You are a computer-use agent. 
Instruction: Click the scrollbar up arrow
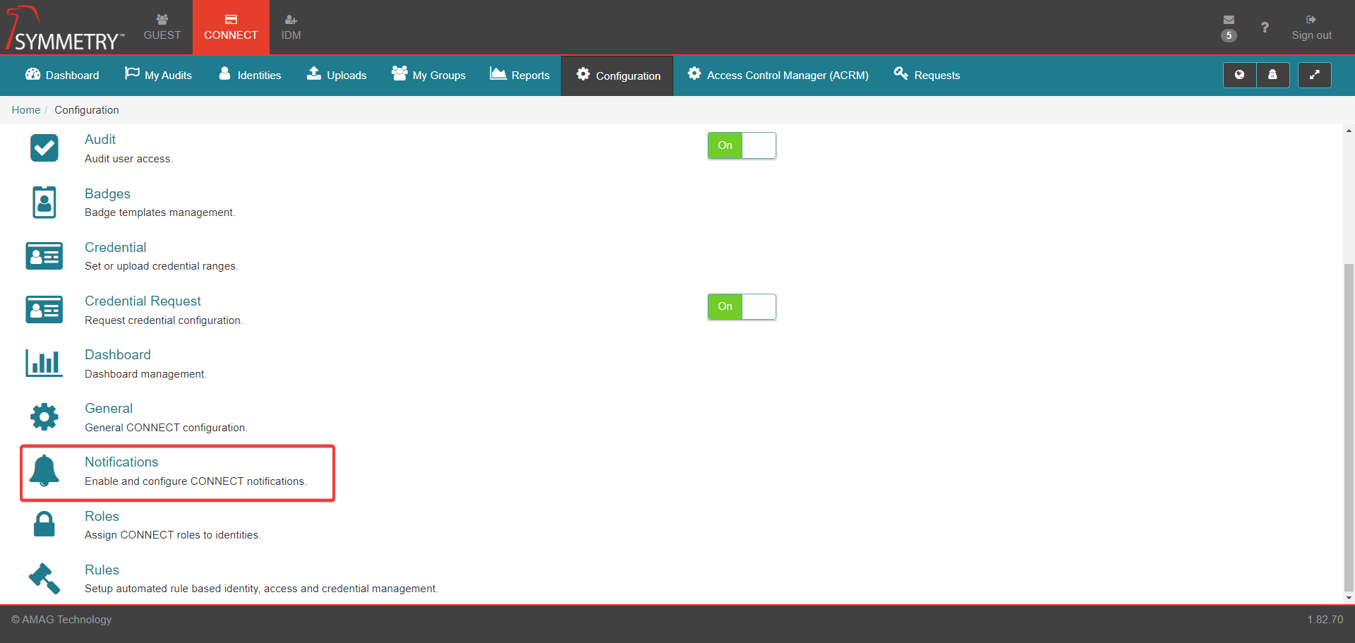coord(1349,131)
